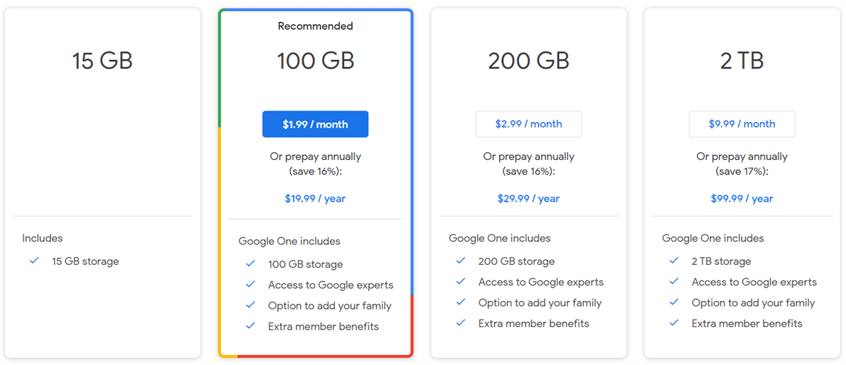Click the $19.99 / year link
Viewport: 846px width, 365px height.
[315, 199]
